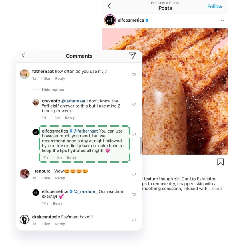
Task: Open the three-dot post options menu
Action: pyautogui.click(x=222, y=20)
